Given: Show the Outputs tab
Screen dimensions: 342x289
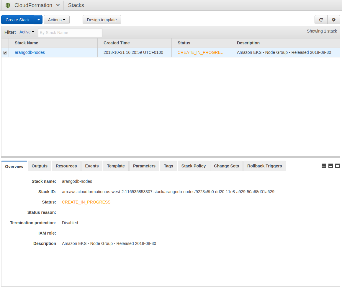Looking at the screenshot, I should (40, 166).
